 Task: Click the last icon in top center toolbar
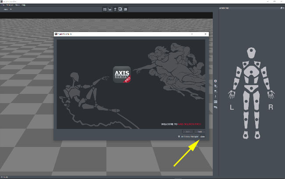tap(126, 9)
